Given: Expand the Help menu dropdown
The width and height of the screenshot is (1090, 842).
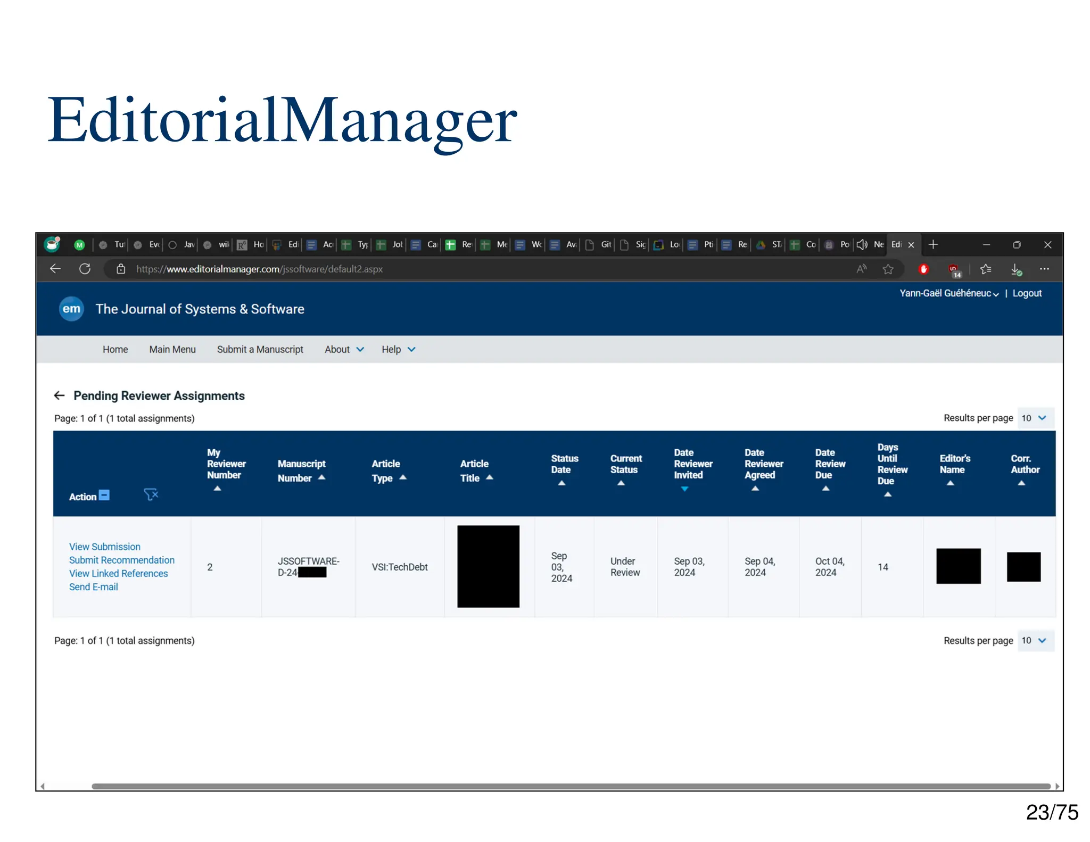Looking at the screenshot, I should point(398,349).
